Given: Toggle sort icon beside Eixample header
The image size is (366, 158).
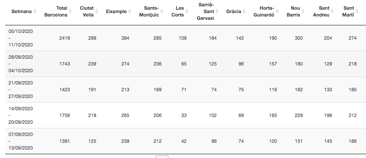Looking at the screenshot, I should point(130,11).
